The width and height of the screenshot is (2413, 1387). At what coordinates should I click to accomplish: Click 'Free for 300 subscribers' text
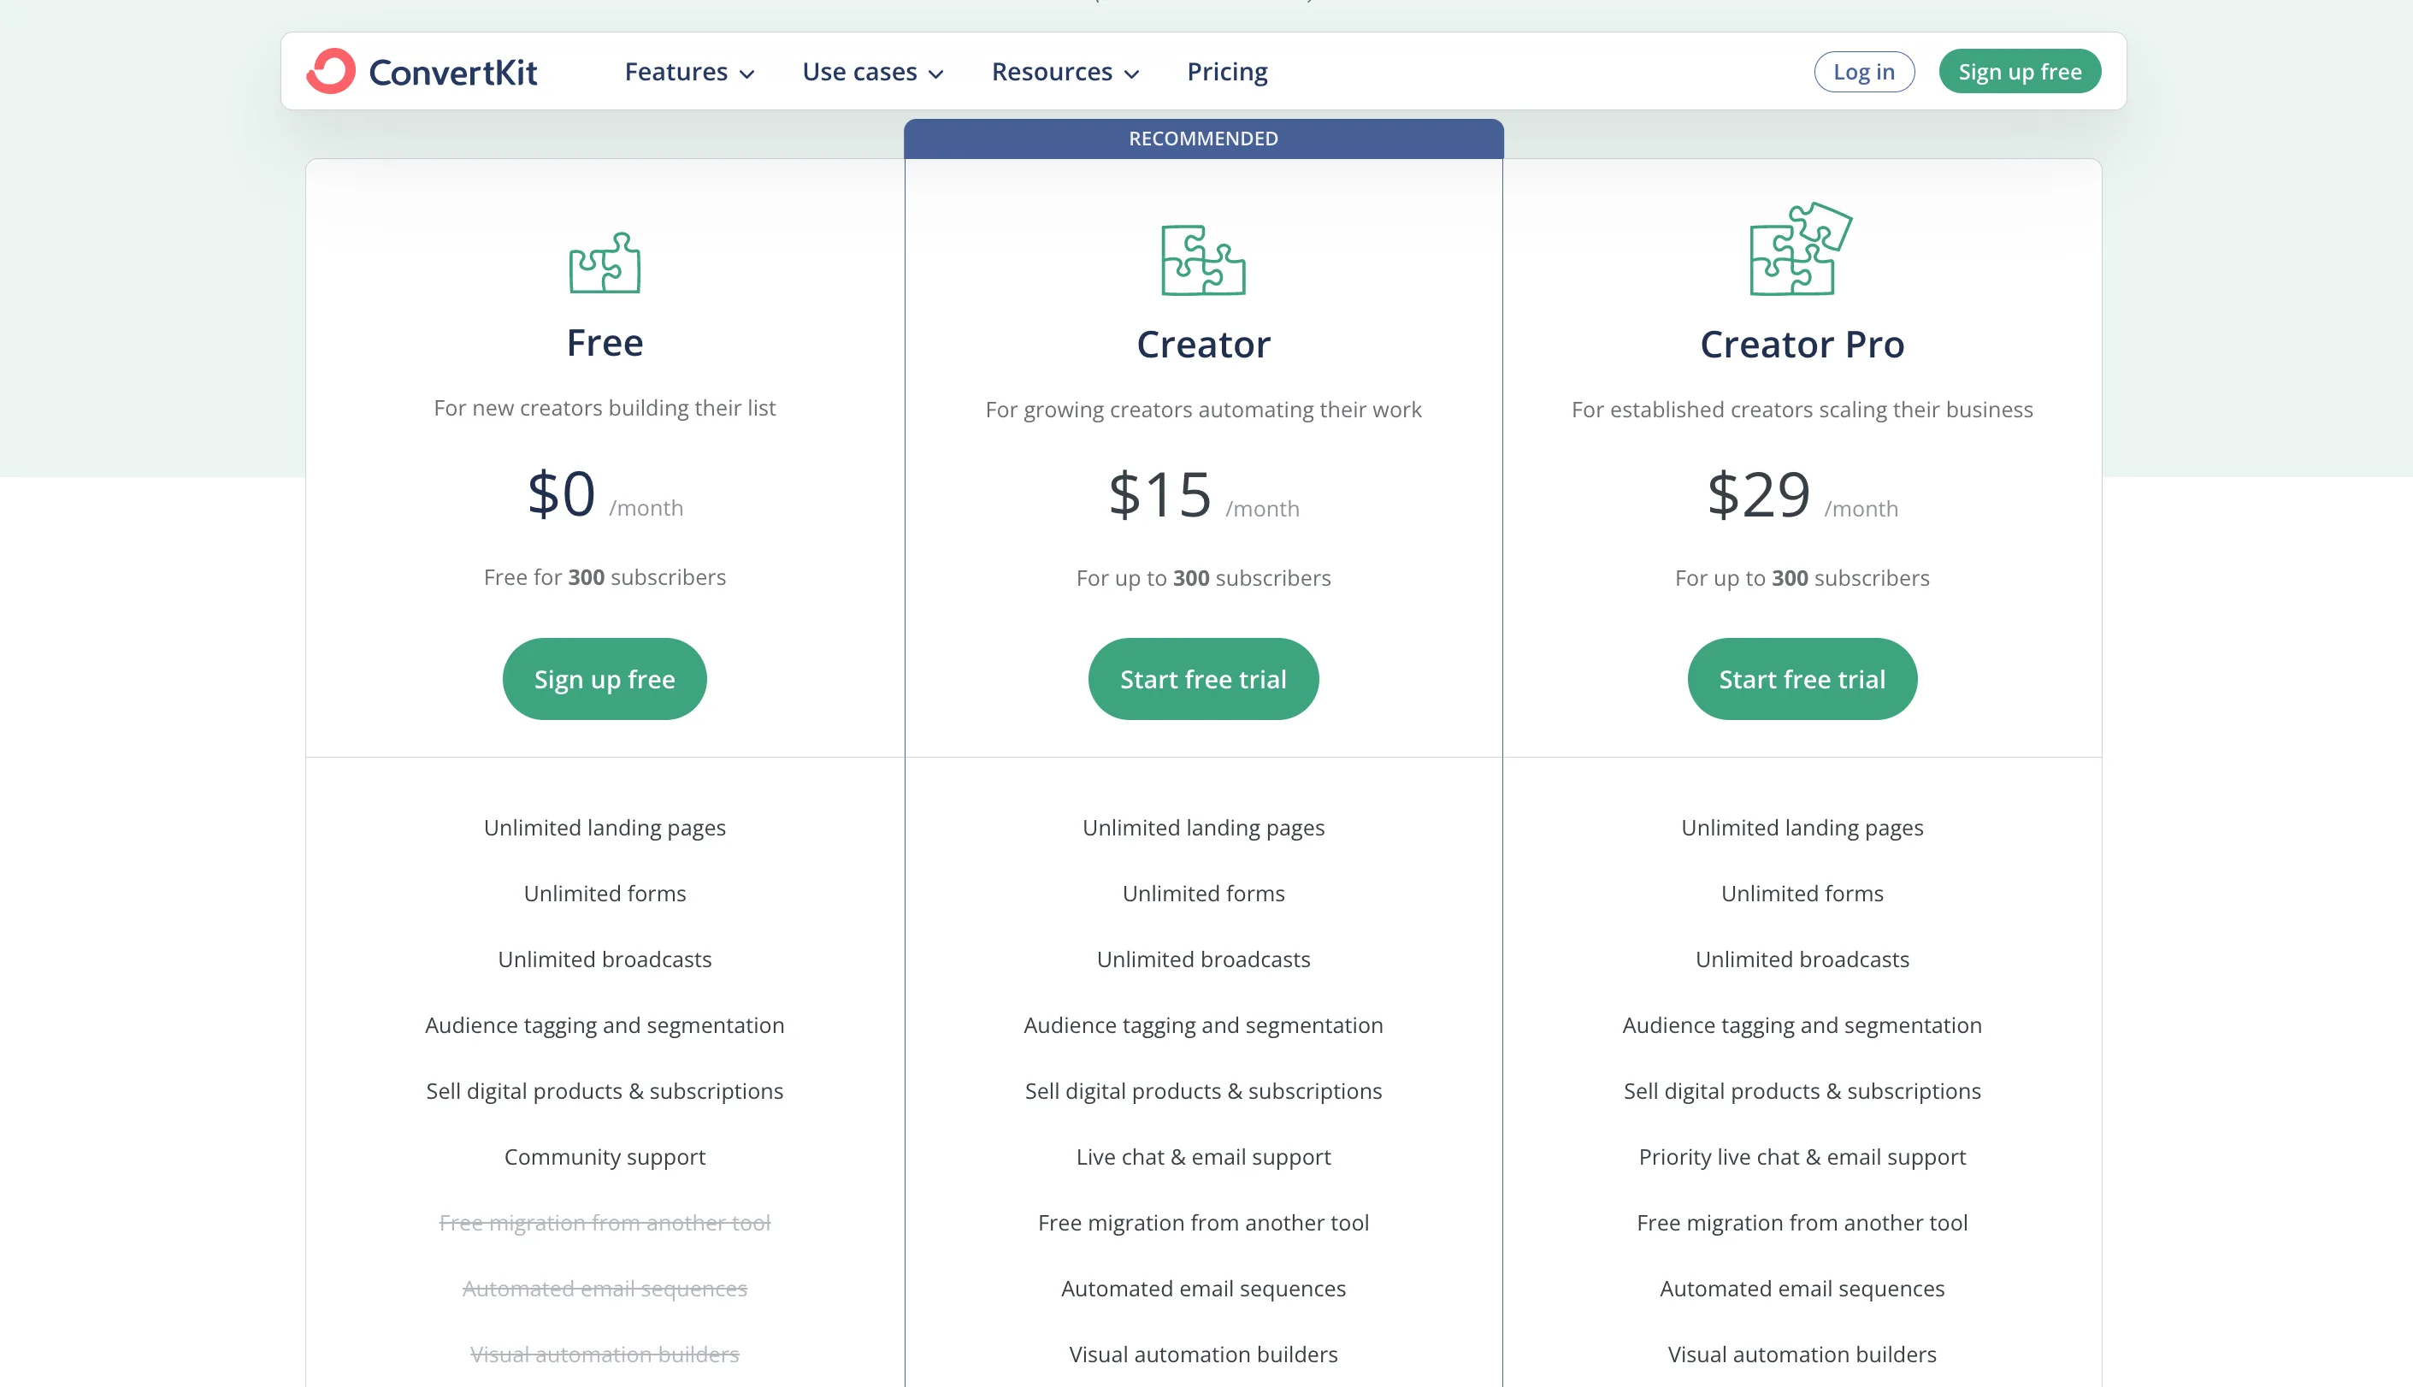point(605,577)
